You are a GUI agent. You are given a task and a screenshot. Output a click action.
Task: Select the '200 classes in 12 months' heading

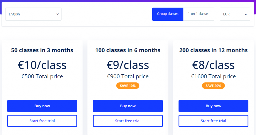[x=213, y=50]
